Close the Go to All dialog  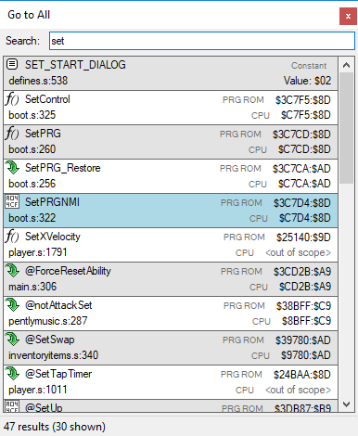pos(348,16)
